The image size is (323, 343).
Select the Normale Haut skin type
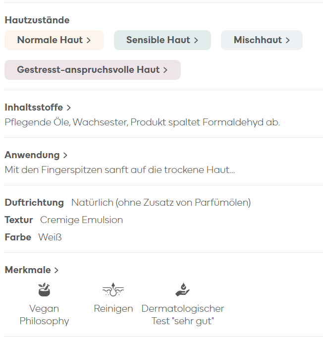click(x=54, y=40)
